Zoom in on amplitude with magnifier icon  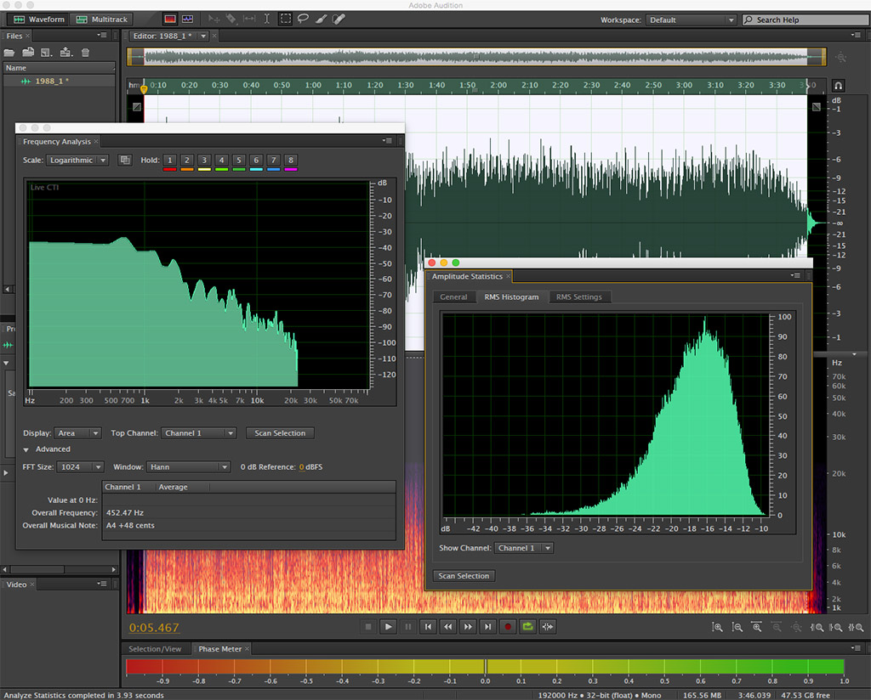pos(719,627)
